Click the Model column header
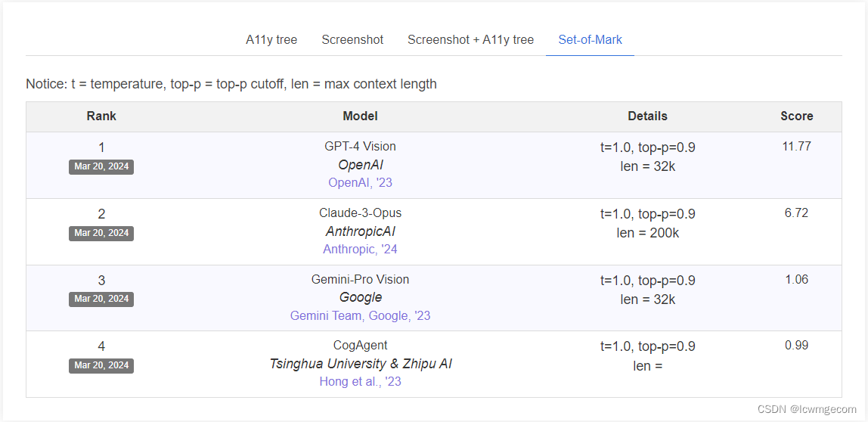868x422 pixels. 361,116
